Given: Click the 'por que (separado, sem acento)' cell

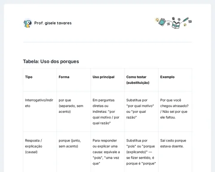Looking at the screenshot, I should point(71,106).
